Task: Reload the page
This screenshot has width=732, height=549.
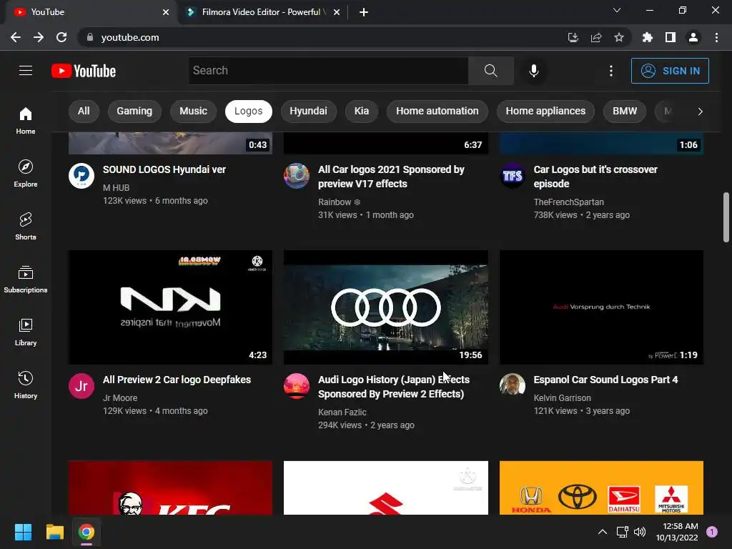Action: 61,37
